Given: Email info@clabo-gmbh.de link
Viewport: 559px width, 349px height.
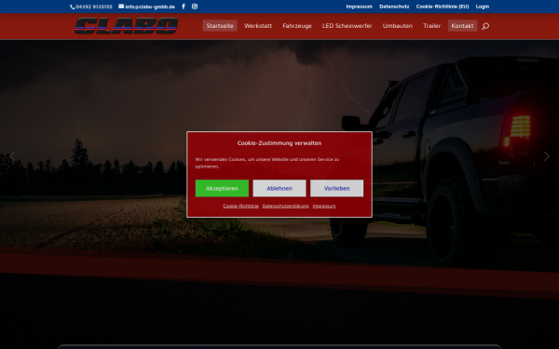Looking at the screenshot, I should [147, 7].
